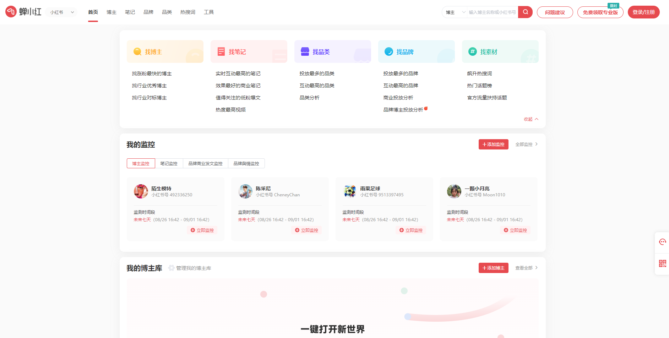This screenshot has height=338, width=669.
Task: Open the 品牌 nav menu
Action: tap(148, 12)
